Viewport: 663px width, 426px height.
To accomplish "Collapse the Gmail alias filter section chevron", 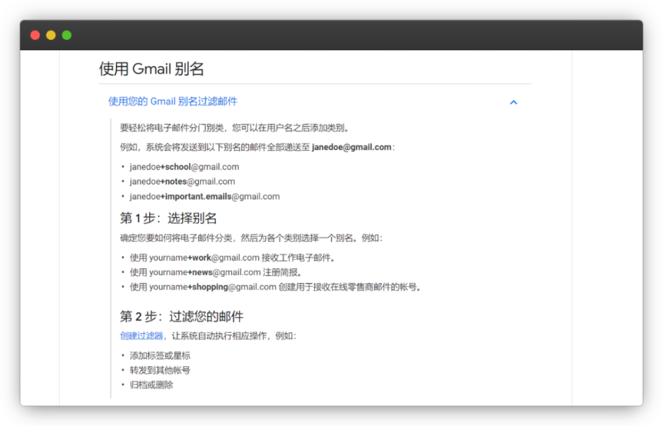I will click(513, 102).
